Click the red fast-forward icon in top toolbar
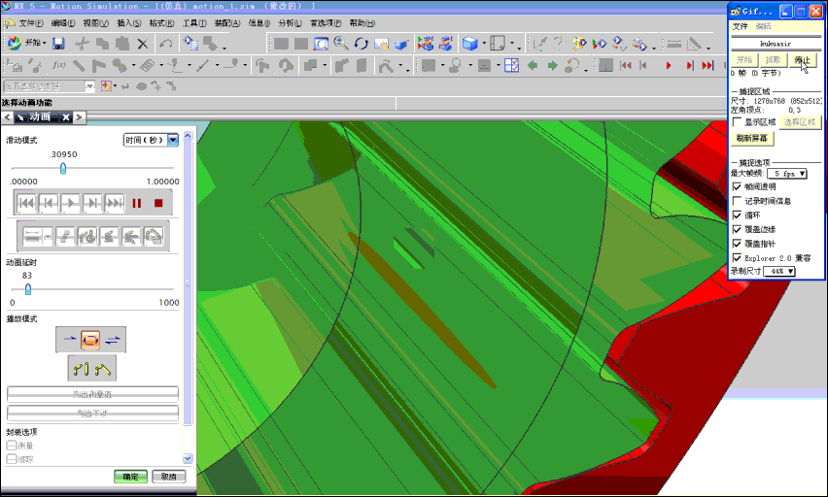This screenshot has height=497, width=828. pyautogui.click(x=707, y=65)
